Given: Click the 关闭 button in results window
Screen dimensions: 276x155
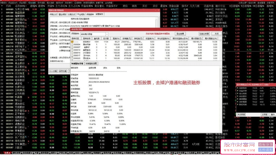Looking at the screenshot, I should [x=216, y=34].
